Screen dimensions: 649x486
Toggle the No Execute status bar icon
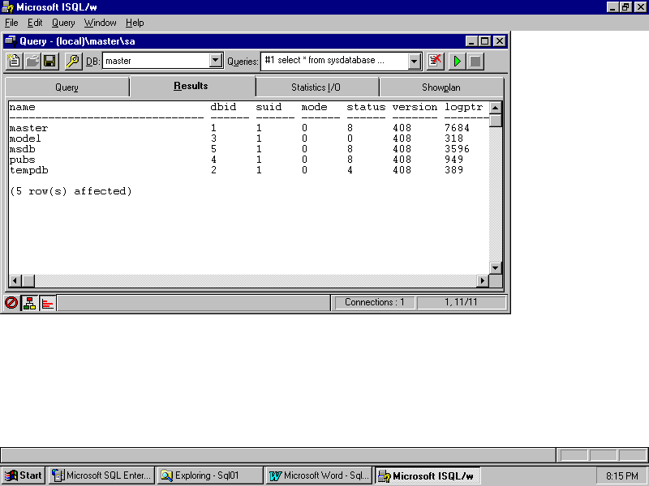(x=11, y=303)
